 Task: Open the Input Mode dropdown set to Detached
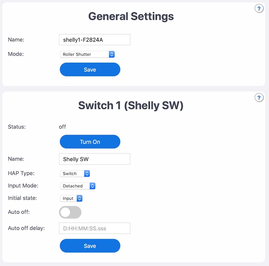(x=77, y=186)
